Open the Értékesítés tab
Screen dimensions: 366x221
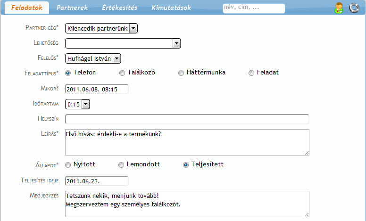[x=120, y=8]
